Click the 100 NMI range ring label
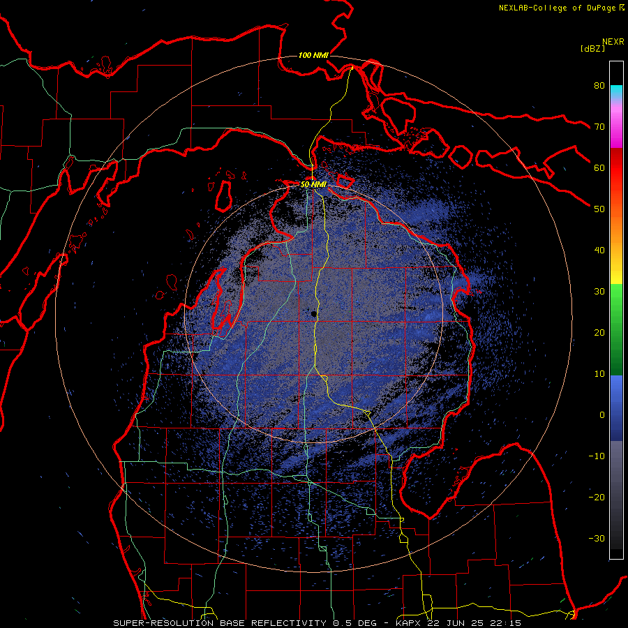Screen dimensions: 628x628 coord(313,55)
